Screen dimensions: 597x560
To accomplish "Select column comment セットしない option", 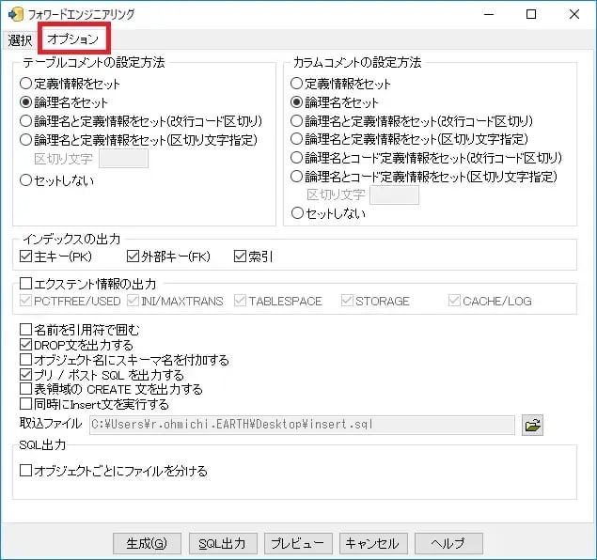I will (x=298, y=213).
